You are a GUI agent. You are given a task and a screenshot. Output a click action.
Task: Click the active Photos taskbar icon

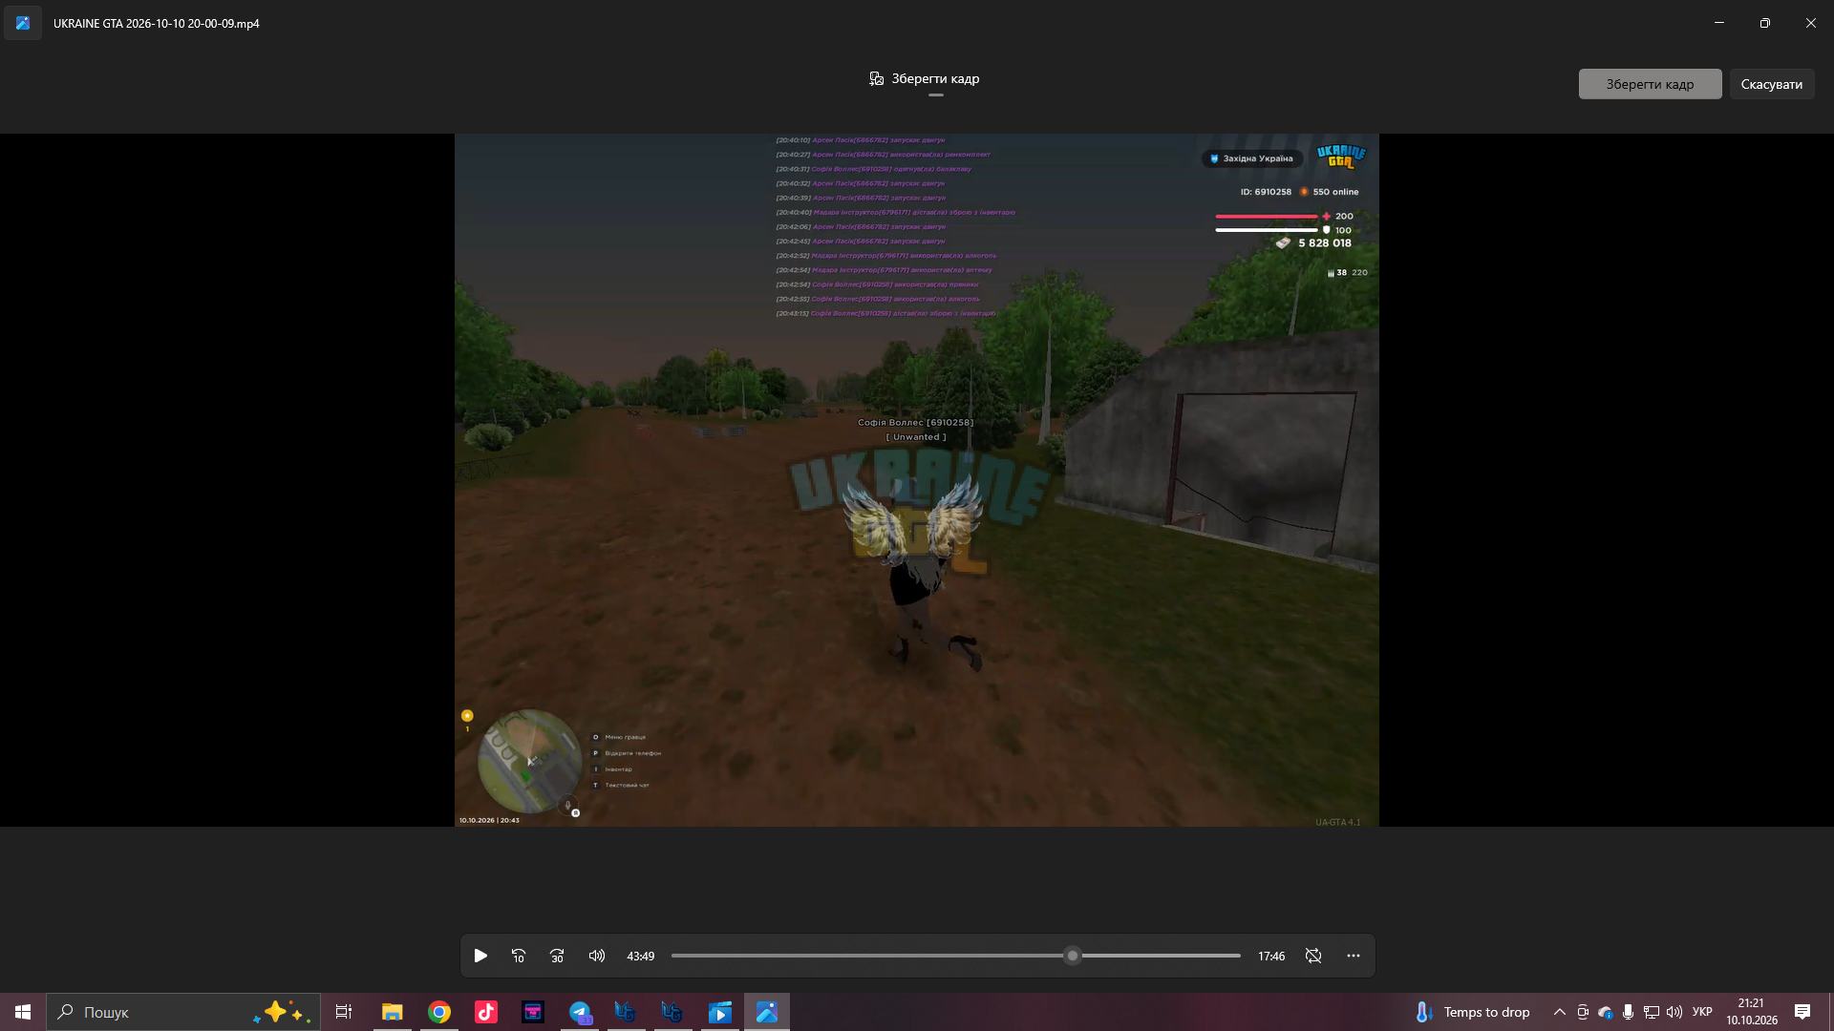[x=767, y=1012]
